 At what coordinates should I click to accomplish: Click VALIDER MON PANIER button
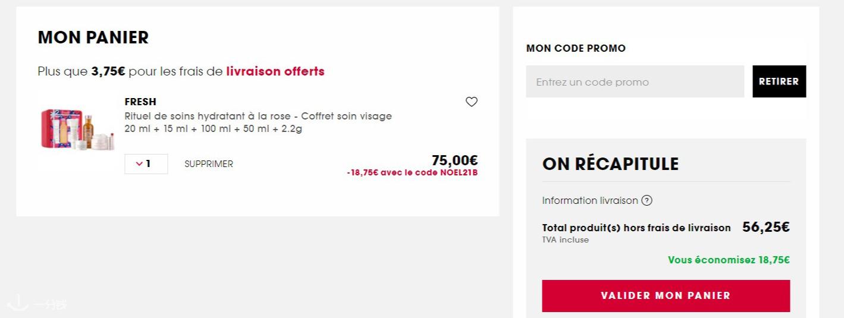[666, 295]
